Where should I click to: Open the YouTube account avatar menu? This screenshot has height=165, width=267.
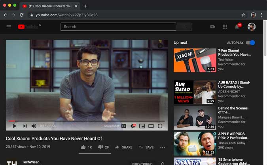(252, 27)
